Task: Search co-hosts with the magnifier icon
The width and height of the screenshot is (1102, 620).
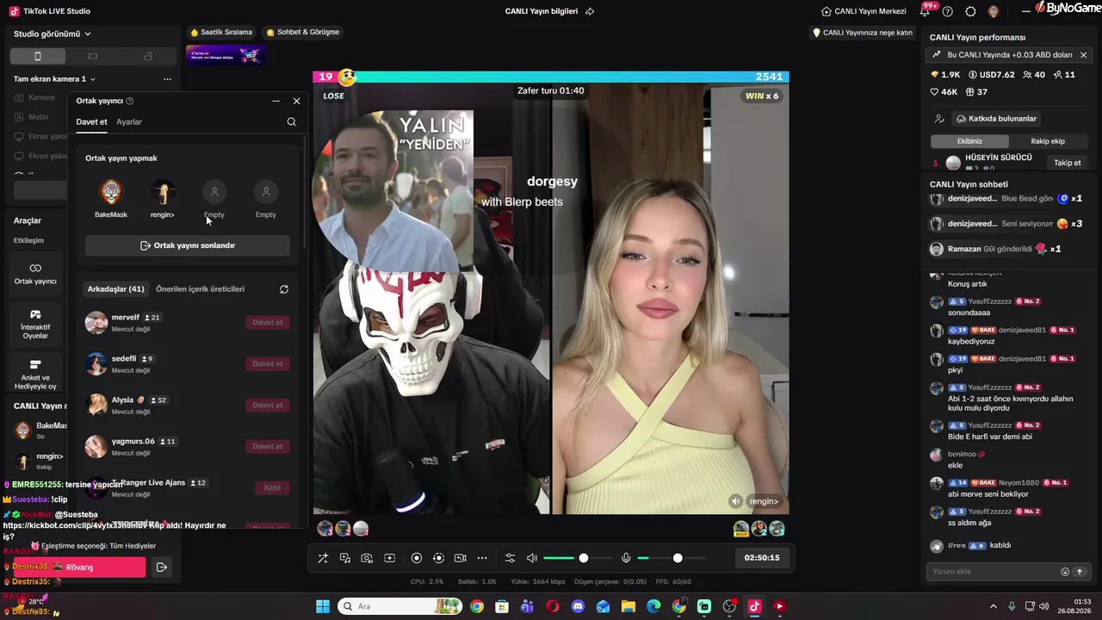Action: [x=292, y=121]
